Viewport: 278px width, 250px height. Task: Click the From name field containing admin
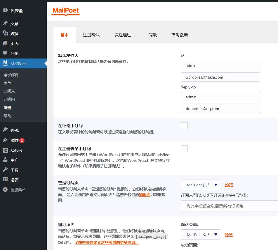click(220, 65)
